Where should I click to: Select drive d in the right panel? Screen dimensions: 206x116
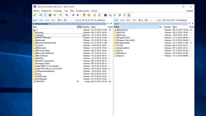coord(122,20)
